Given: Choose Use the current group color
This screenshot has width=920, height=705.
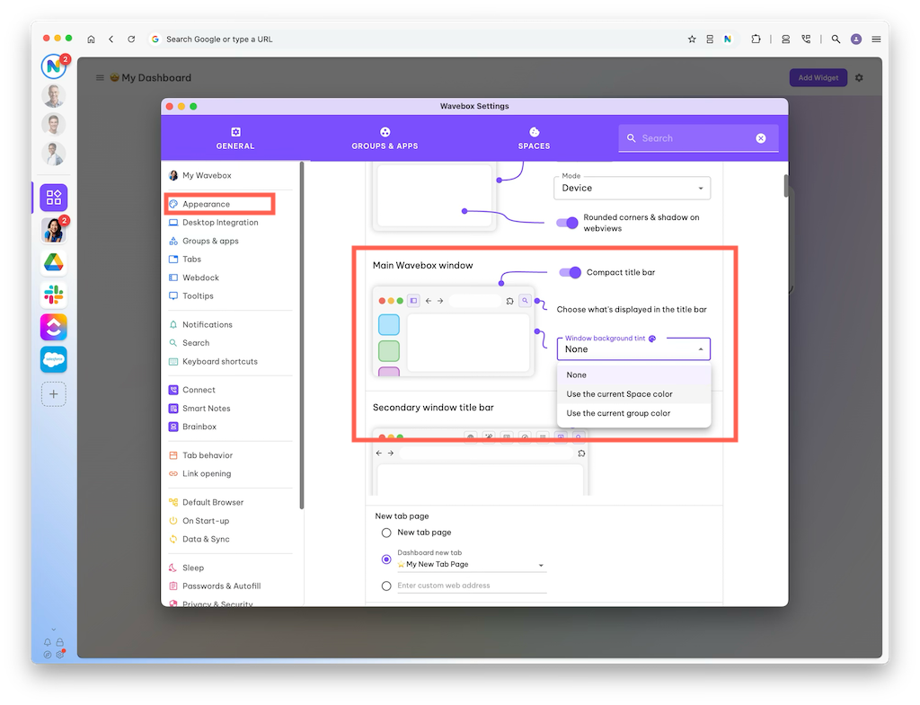Looking at the screenshot, I should (633, 413).
